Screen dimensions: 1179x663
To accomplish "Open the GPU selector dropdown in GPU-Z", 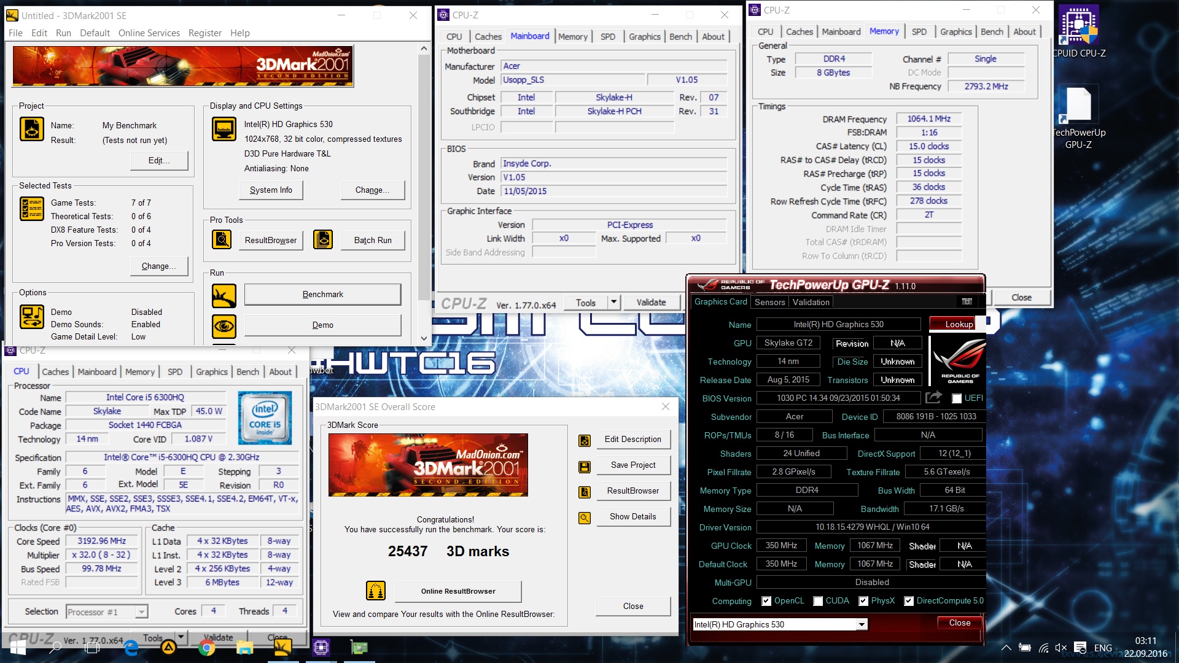I will [x=862, y=624].
